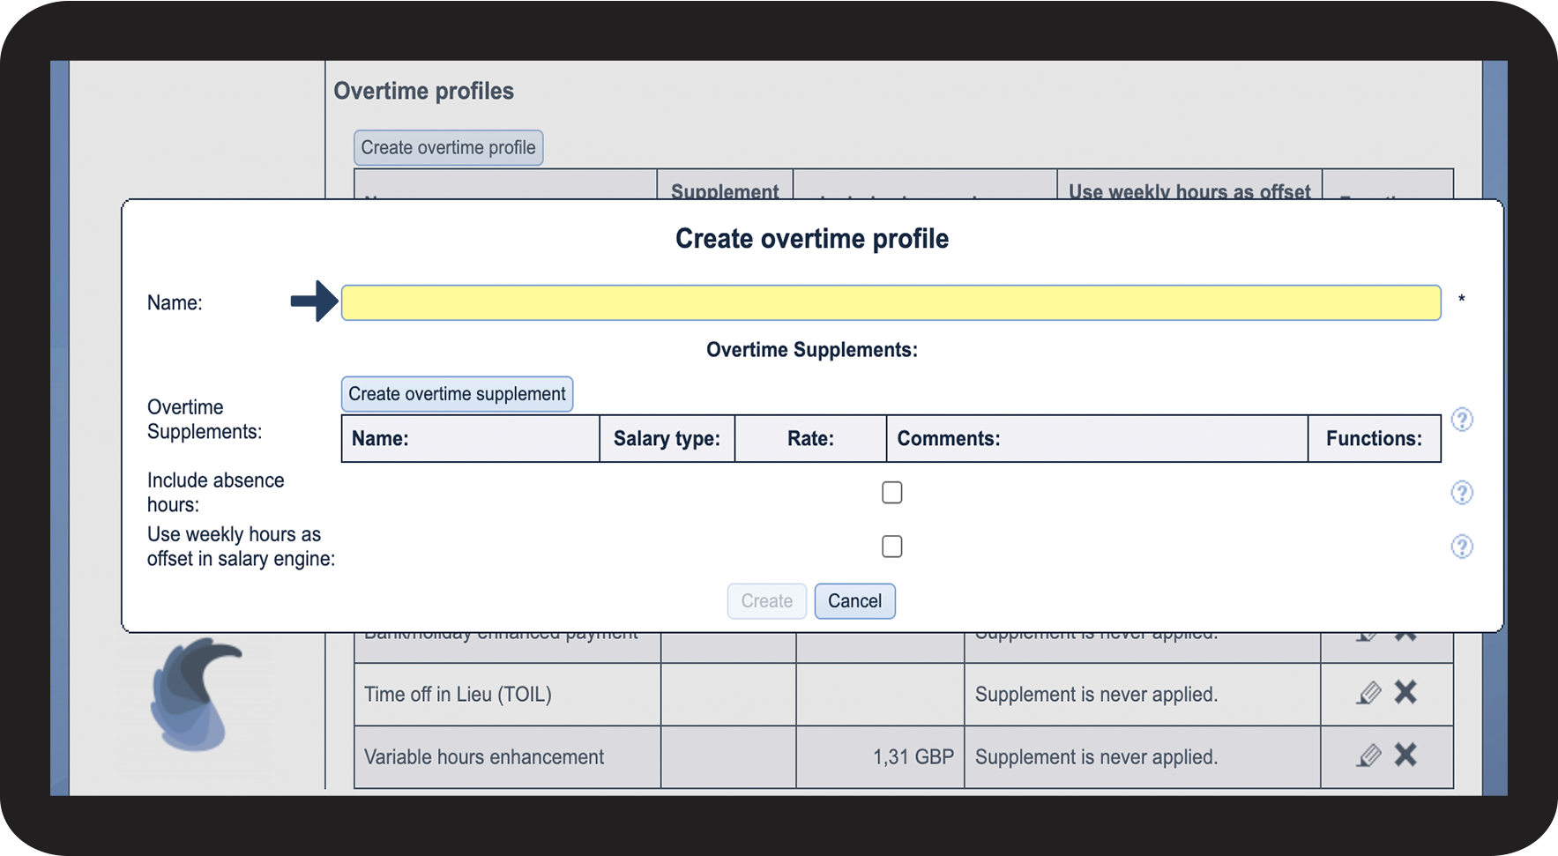Click the Salary type column header
This screenshot has height=856, width=1558.
click(x=667, y=439)
